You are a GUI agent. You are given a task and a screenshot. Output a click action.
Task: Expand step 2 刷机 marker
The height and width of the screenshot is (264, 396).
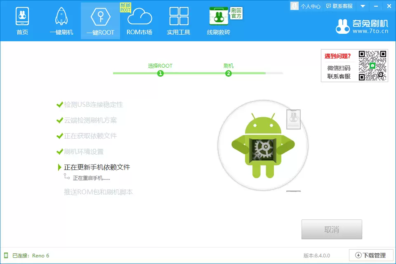coord(228,73)
